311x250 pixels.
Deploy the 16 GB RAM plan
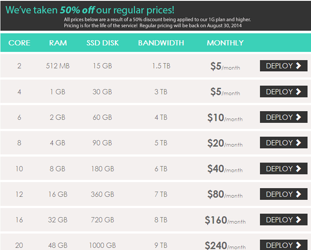pos(284,194)
